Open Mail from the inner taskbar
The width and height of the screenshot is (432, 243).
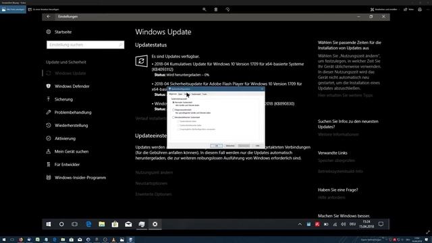click(128, 224)
